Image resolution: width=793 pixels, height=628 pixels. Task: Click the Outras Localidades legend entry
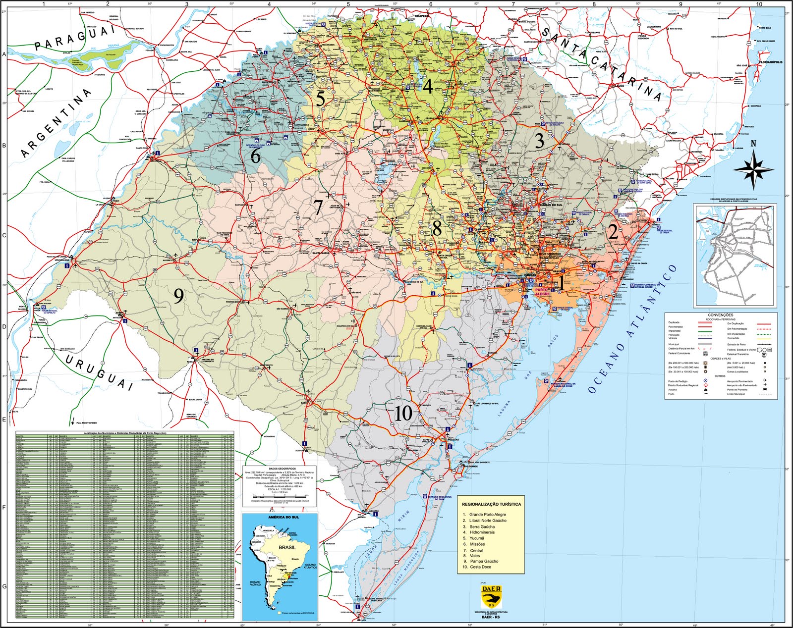pos(737,371)
